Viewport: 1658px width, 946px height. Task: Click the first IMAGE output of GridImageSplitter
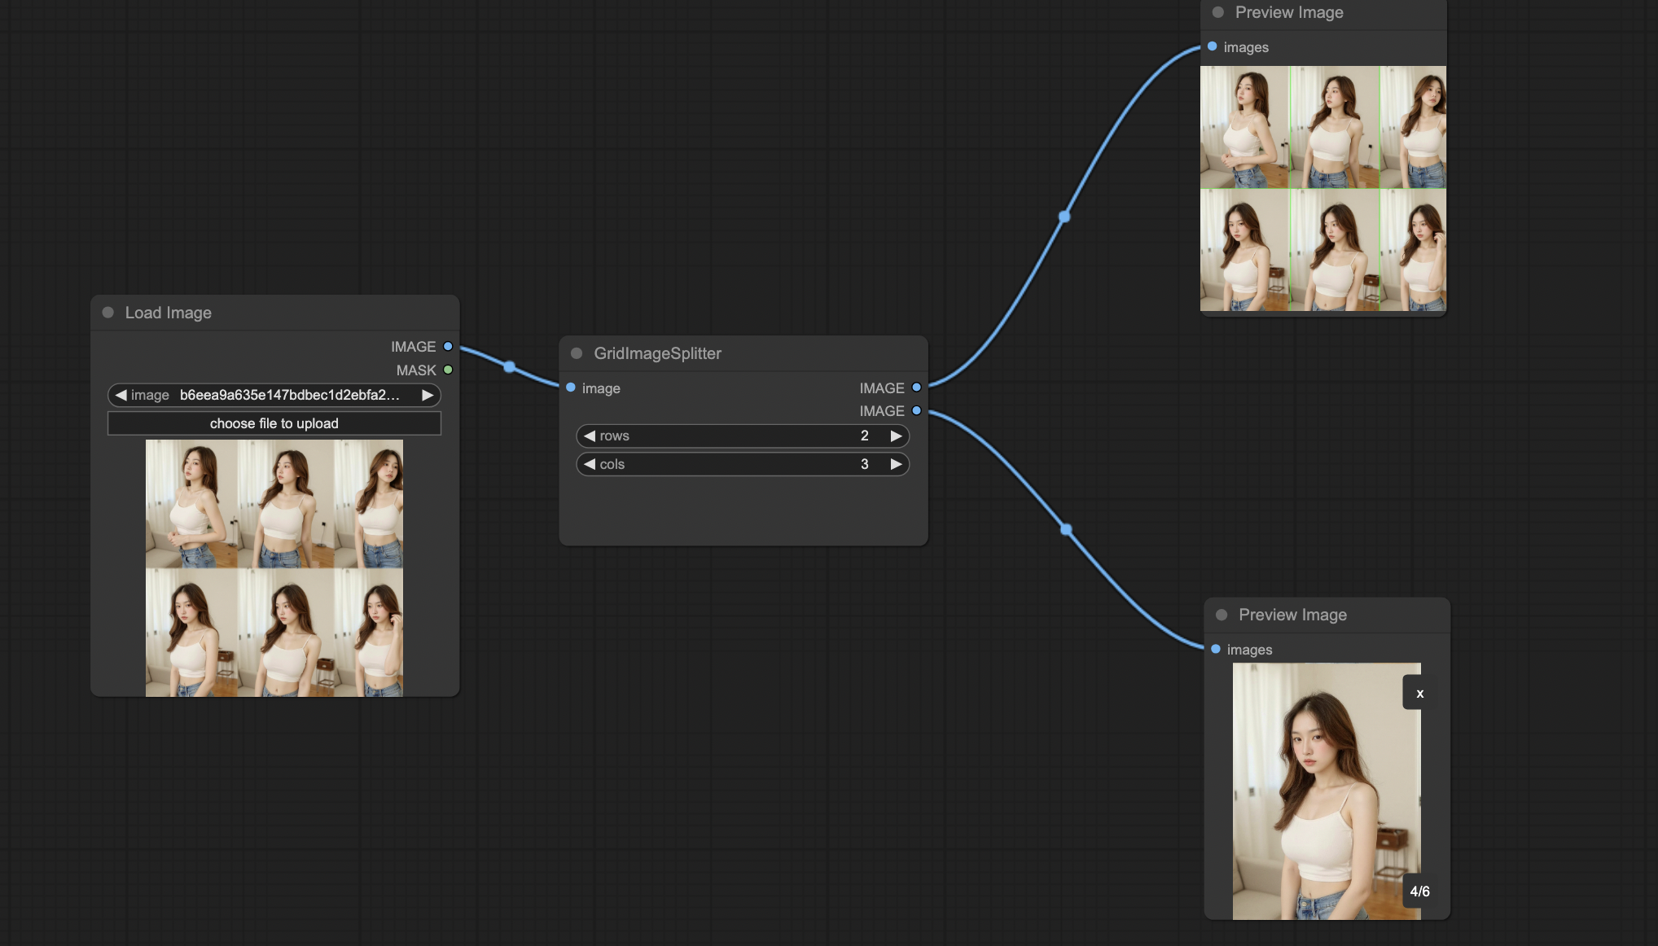pyautogui.click(x=916, y=388)
